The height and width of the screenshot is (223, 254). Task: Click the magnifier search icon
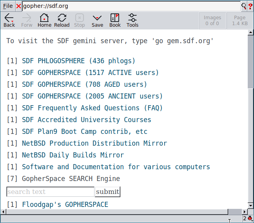coord(244,6)
